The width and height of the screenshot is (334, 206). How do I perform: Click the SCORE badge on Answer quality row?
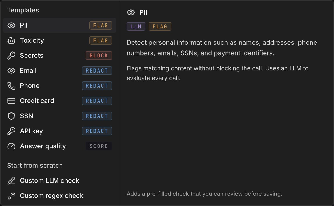[x=99, y=146]
